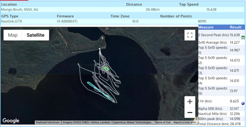Zoom in on the map
The image size is (246, 127).
click(190, 102)
